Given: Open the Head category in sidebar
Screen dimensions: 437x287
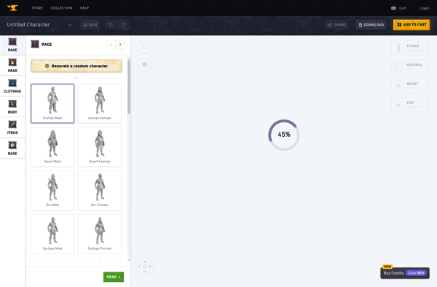Looking at the screenshot, I should pos(12,66).
